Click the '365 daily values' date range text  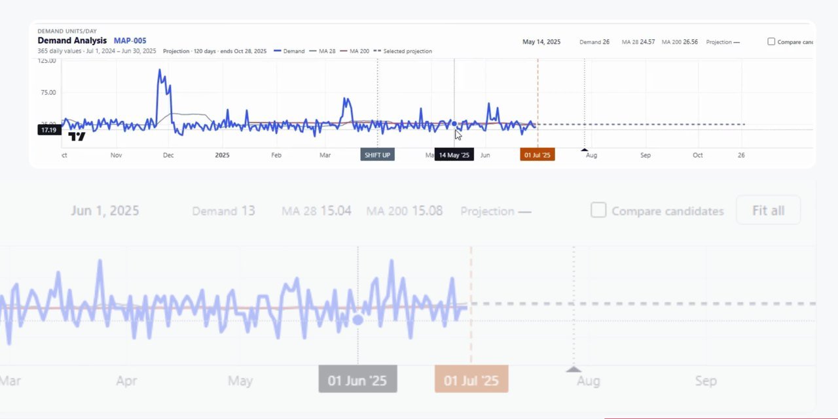click(97, 51)
